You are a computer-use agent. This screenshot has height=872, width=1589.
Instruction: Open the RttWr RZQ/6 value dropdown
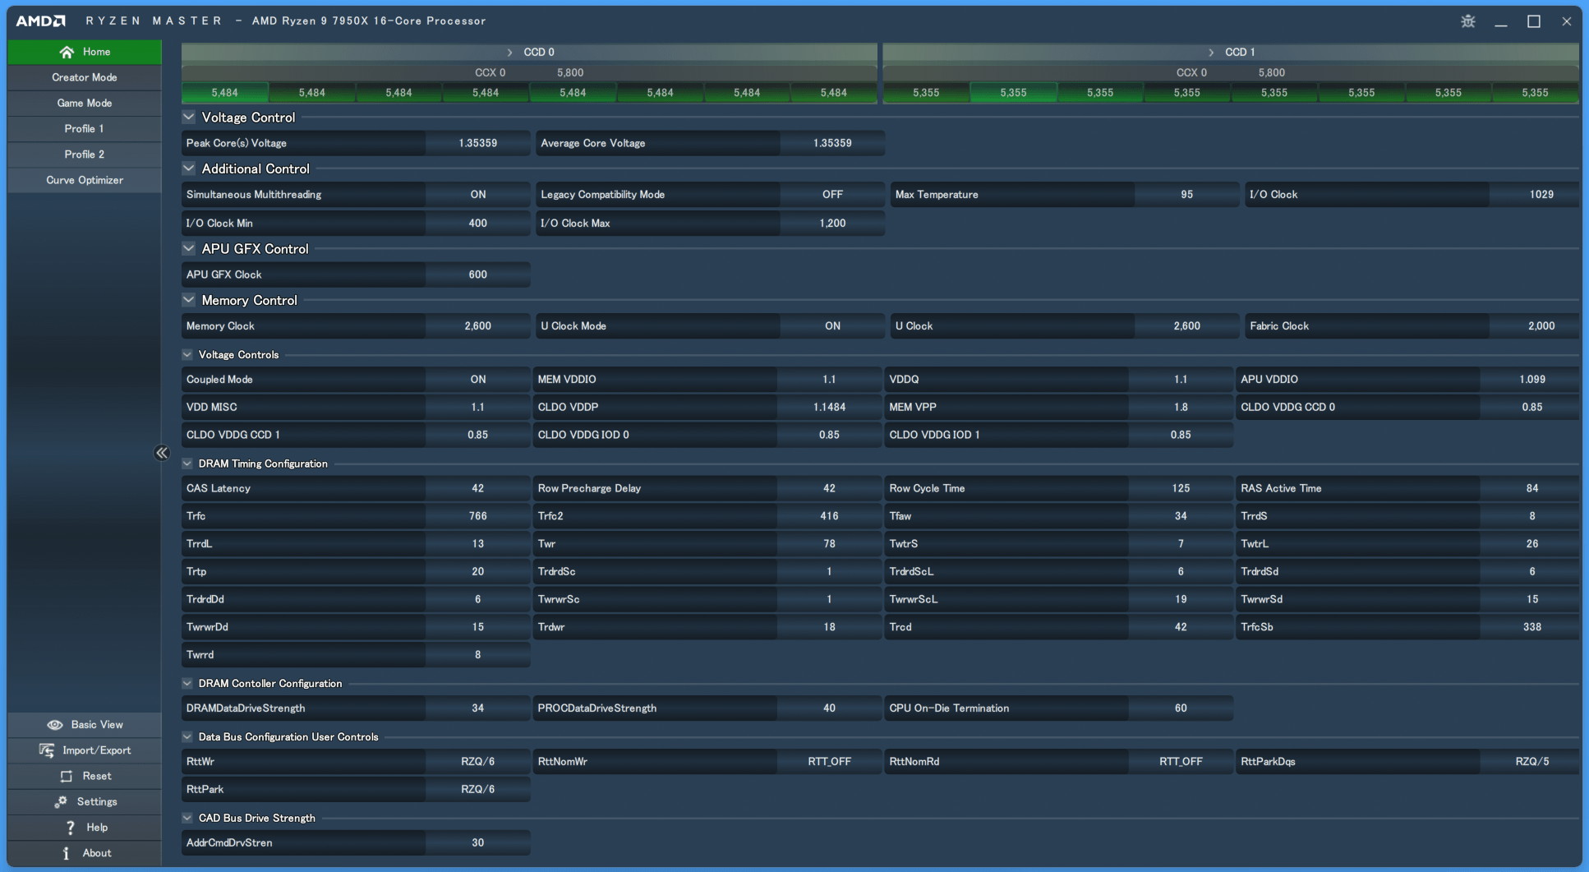[x=478, y=762]
